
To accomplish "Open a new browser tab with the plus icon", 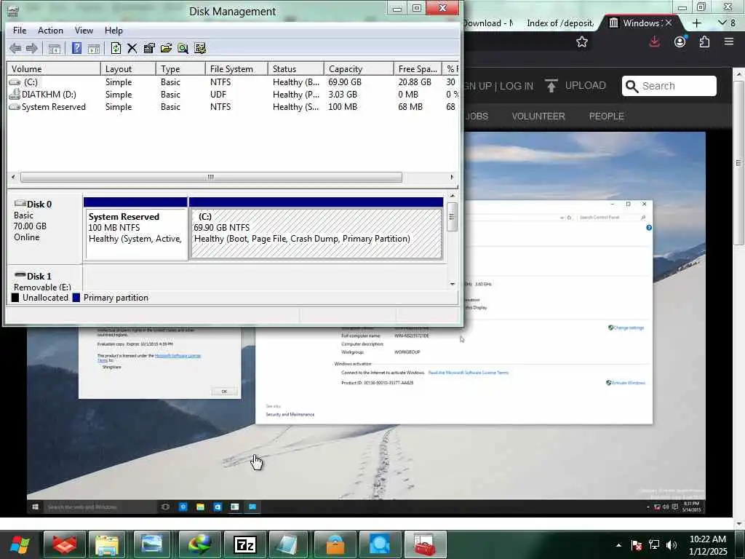I will (696, 23).
